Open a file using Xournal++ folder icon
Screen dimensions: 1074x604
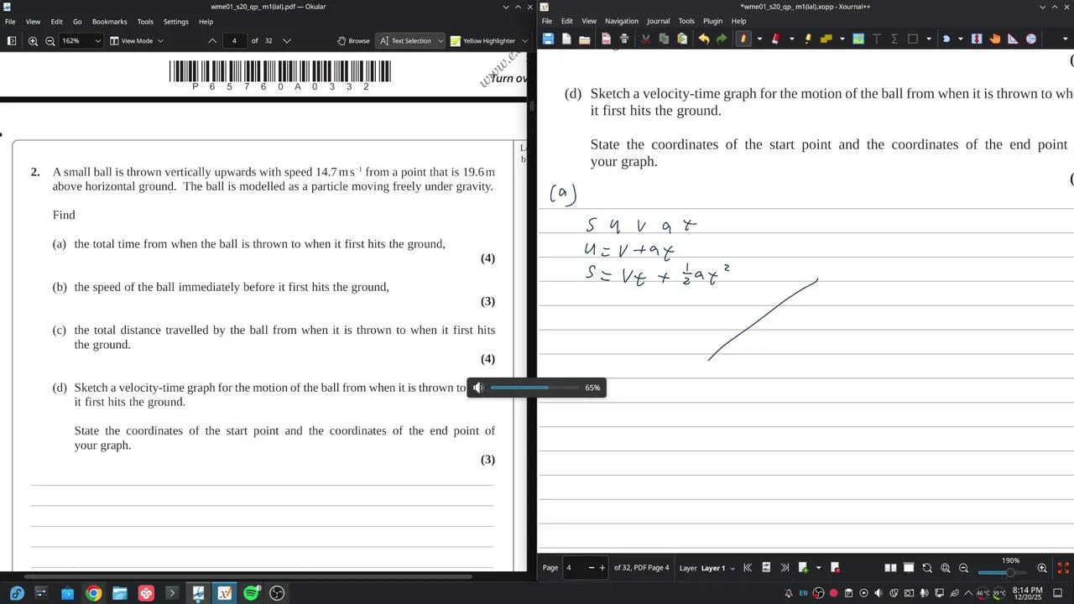tap(585, 39)
